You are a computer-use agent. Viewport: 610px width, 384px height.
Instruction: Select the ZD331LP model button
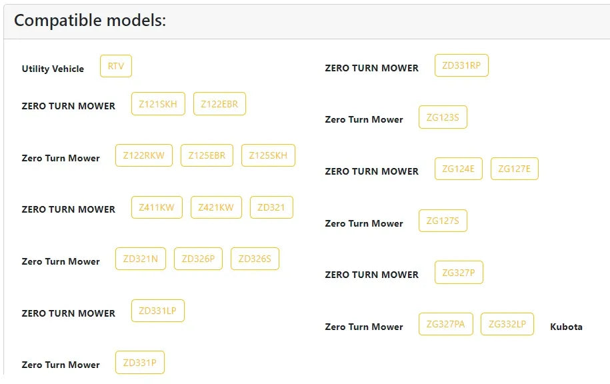pyautogui.click(x=157, y=311)
